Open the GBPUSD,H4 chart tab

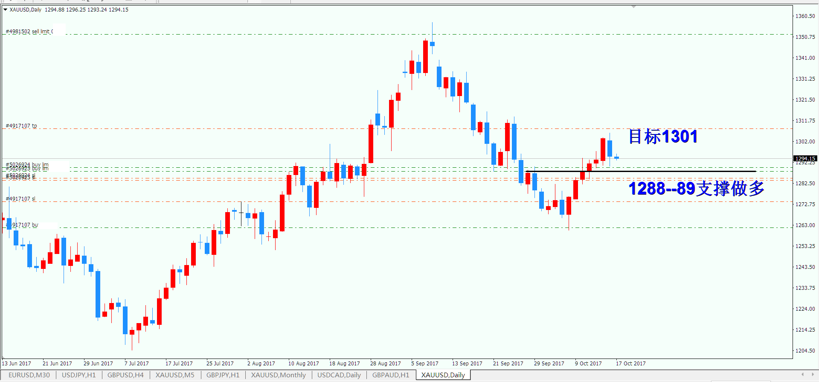tap(125, 375)
